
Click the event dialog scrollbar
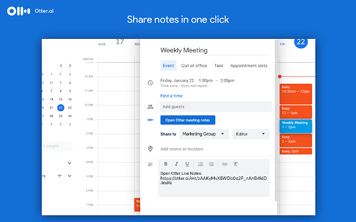tap(276, 120)
